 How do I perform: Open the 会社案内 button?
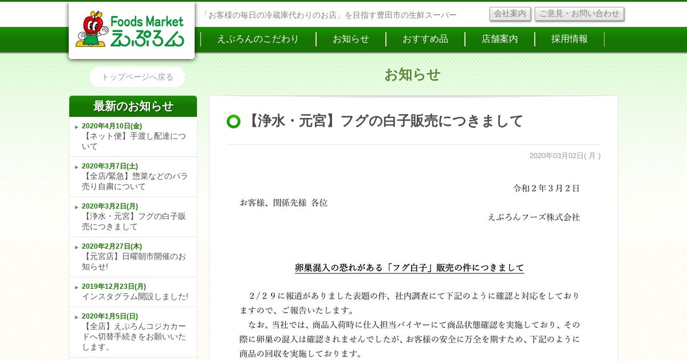pyautogui.click(x=510, y=14)
